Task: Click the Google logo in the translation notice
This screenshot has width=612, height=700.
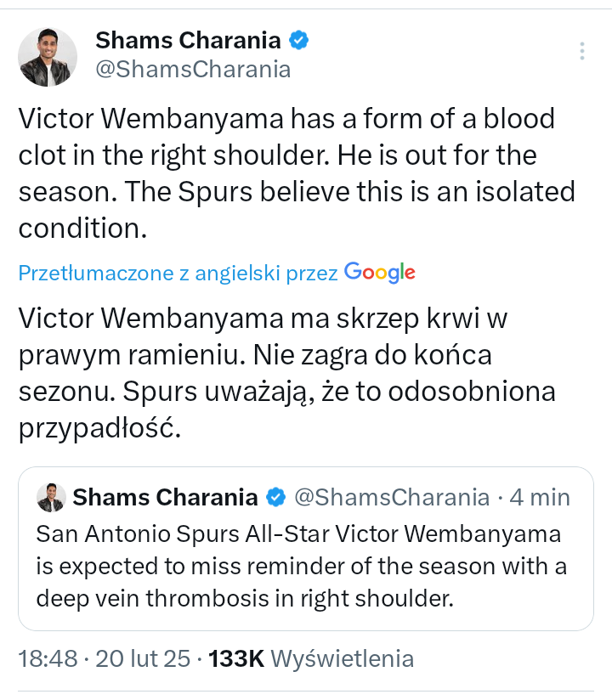Action: (379, 273)
